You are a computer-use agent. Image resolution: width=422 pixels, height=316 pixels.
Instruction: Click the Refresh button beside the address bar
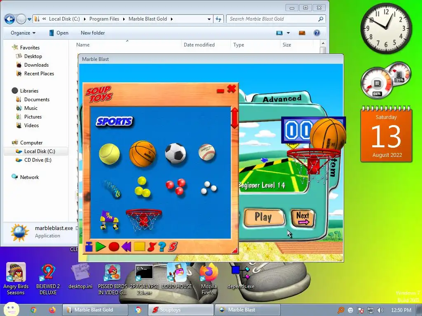pos(218,19)
